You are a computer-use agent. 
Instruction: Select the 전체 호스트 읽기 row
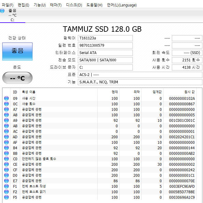[x=100, y=192]
